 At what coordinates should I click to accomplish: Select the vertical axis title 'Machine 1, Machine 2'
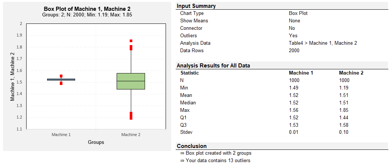click(x=12, y=77)
